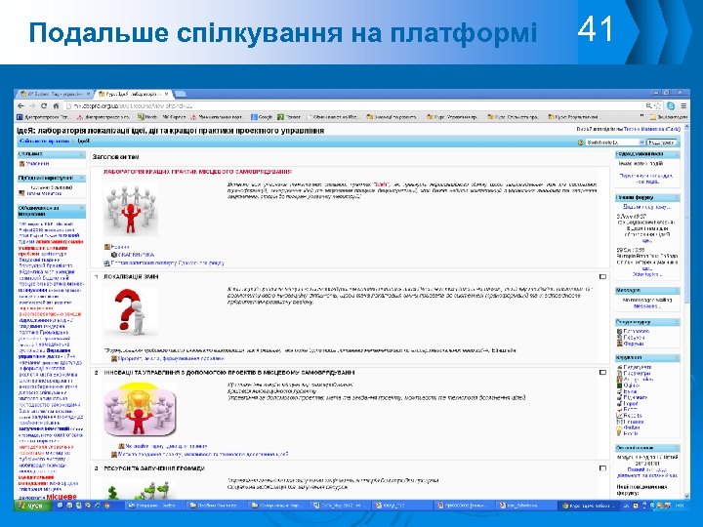Click the first item icon in the activities block
The image size is (703, 527).
620,331
